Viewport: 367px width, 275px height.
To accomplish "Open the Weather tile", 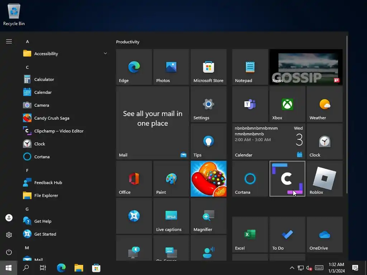I will click(325, 104).
